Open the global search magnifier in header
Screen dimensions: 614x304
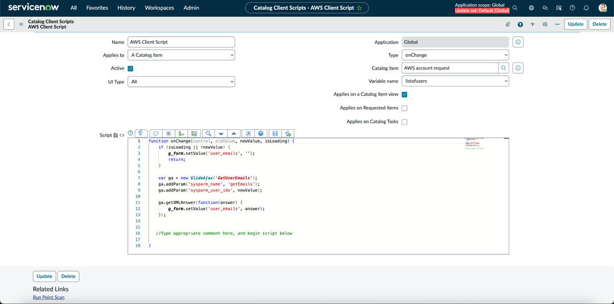point(515,8)
